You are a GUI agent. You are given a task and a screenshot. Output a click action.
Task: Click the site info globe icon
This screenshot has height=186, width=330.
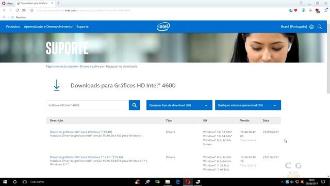(32, 10)
